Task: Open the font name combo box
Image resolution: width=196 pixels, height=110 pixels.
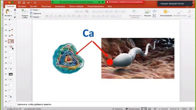Action: tap(55, 11)
